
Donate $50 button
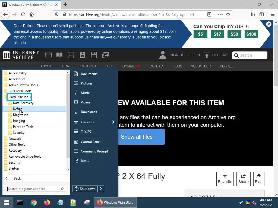234,34
